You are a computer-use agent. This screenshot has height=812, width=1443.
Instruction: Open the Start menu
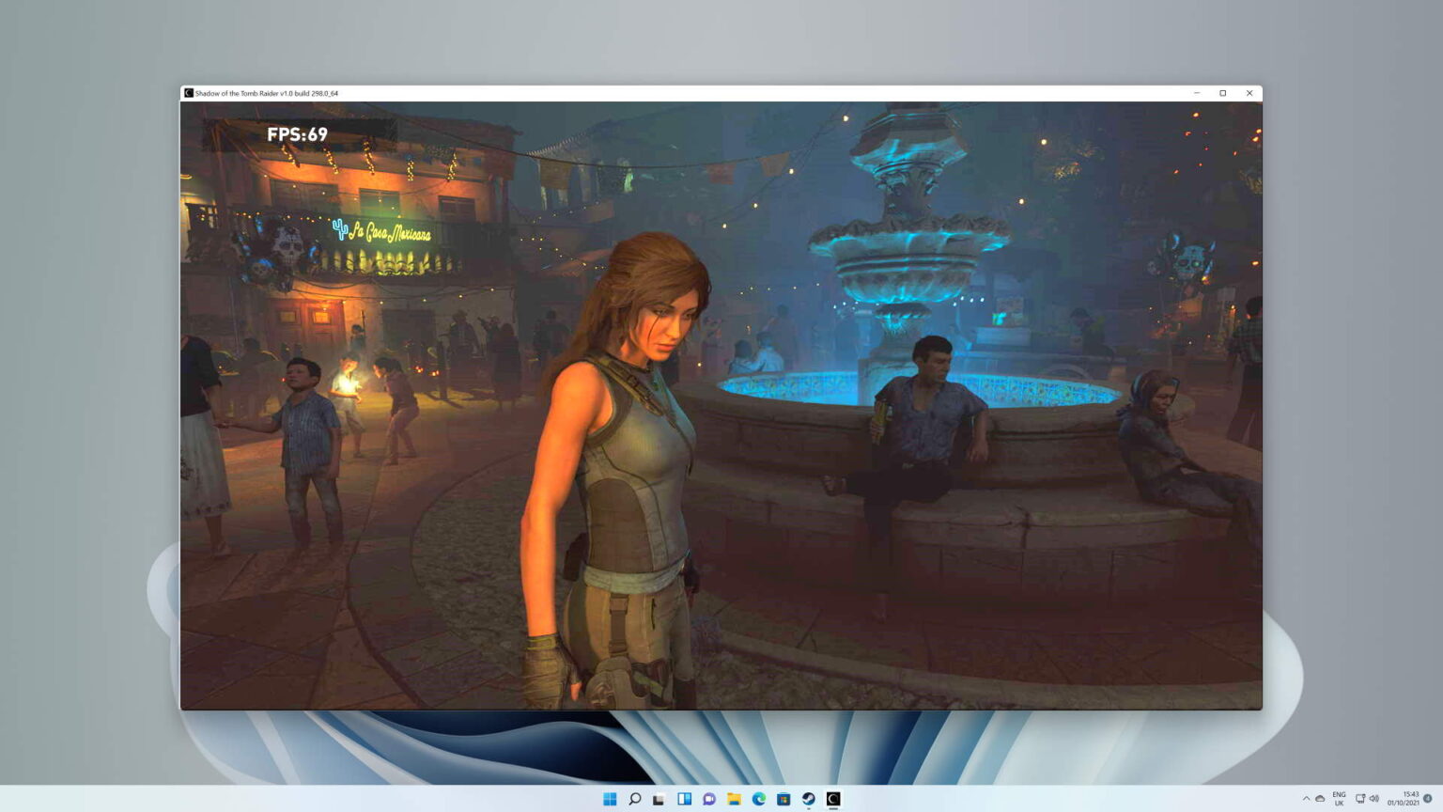pyautogui.click(x=610, y=799)
